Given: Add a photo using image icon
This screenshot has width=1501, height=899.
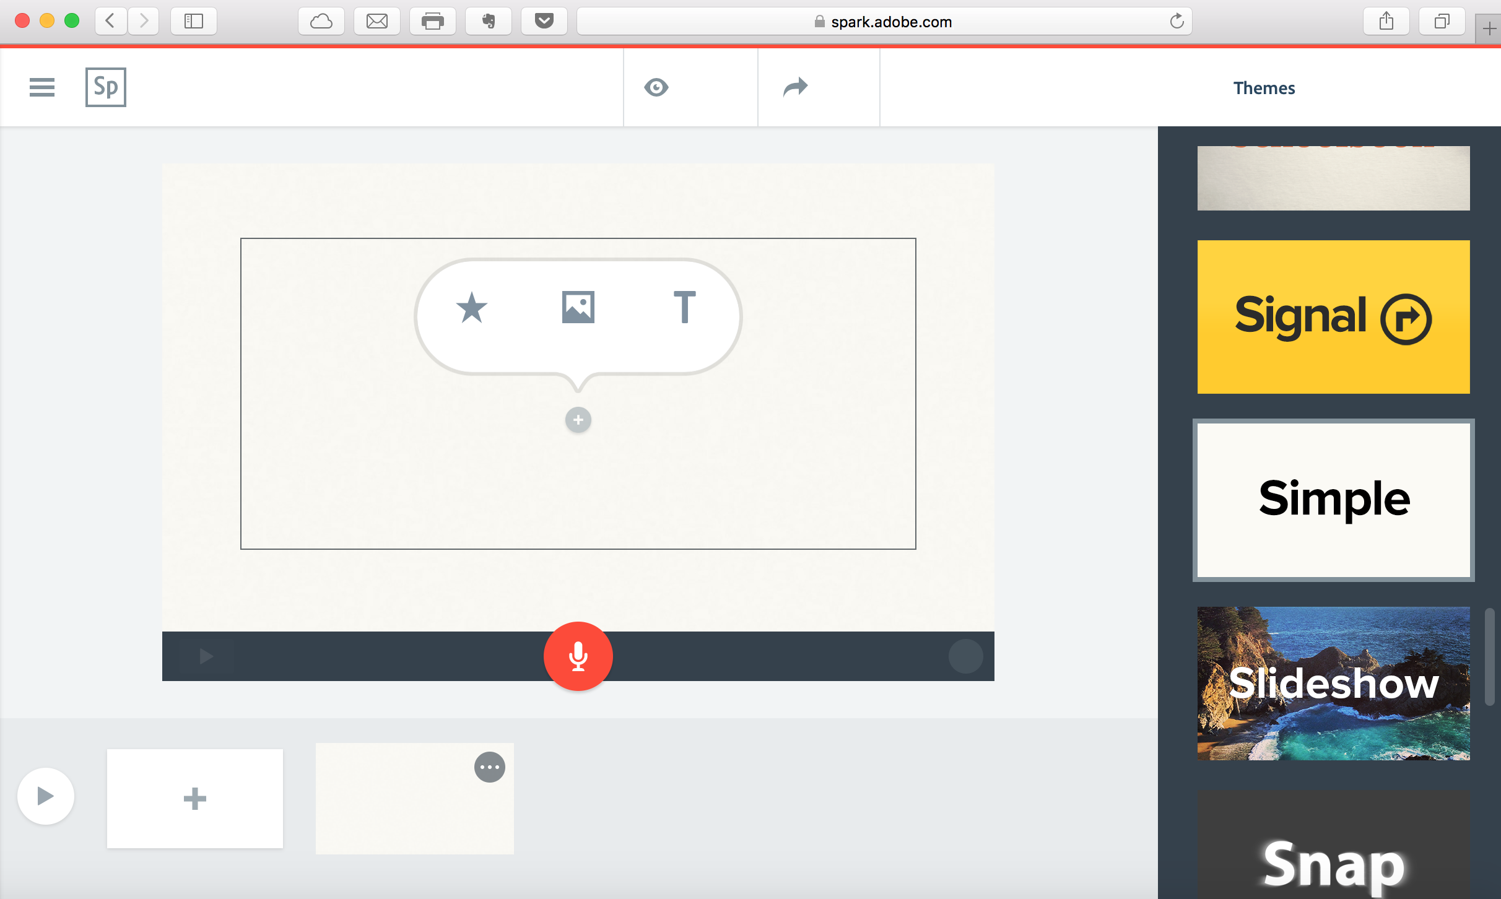Looking at the screenshot, I should pos(578,308).
